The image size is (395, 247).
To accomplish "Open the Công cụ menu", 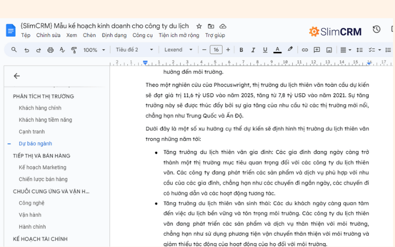I will [143, 35].
